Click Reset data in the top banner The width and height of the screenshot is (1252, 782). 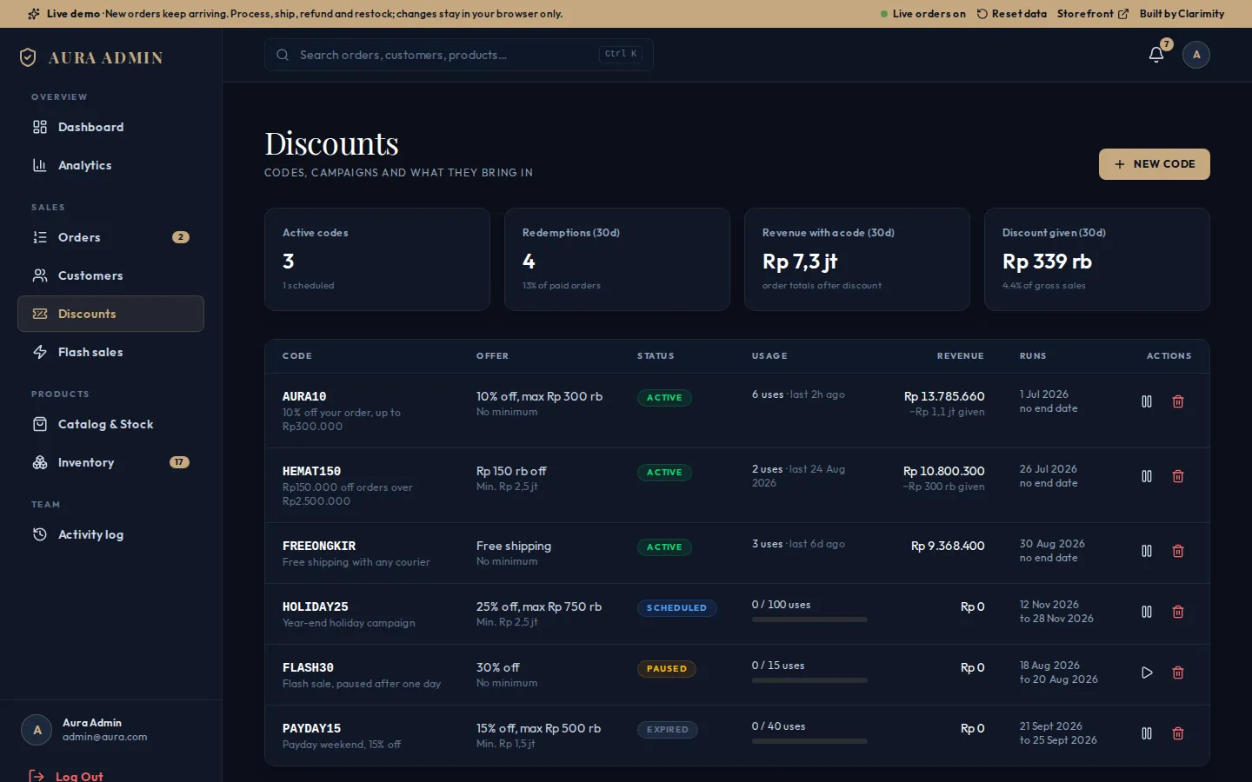(1012, 14)
